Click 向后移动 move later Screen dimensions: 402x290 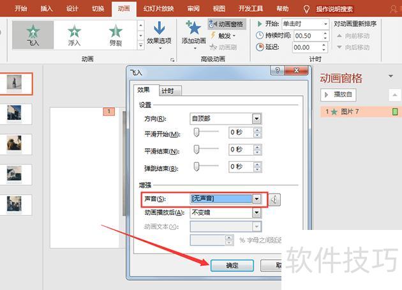click(x=354, y=47)
